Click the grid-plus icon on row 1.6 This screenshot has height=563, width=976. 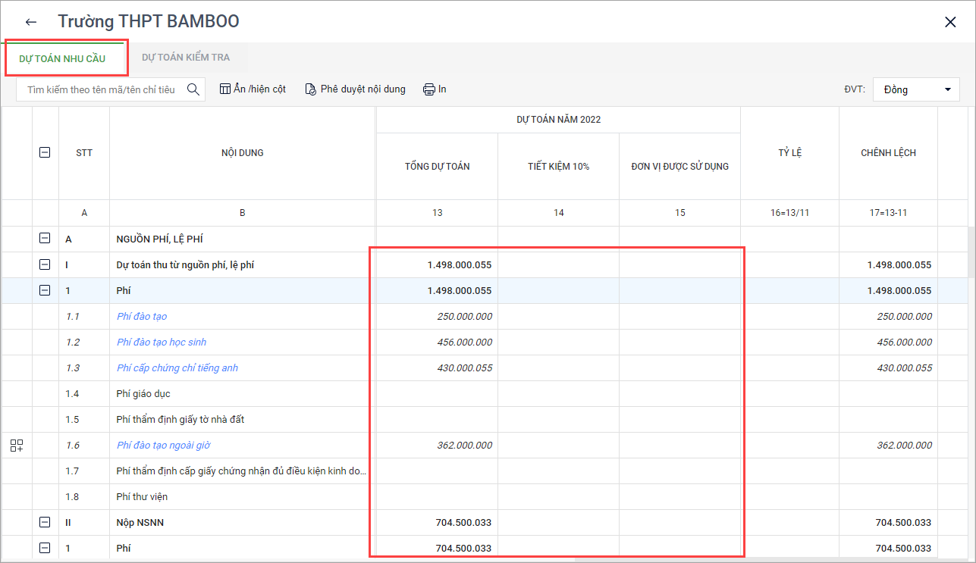17,446
